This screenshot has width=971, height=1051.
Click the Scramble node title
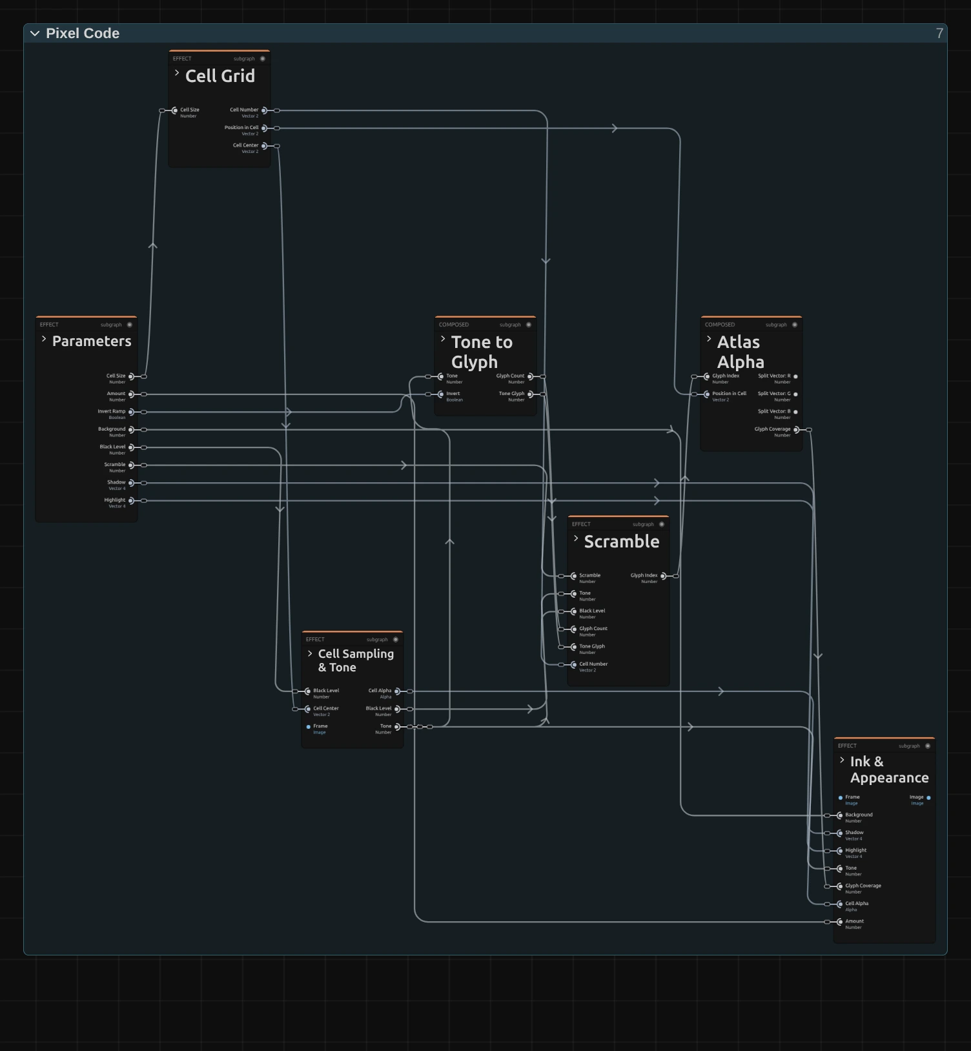pos(622,542)
